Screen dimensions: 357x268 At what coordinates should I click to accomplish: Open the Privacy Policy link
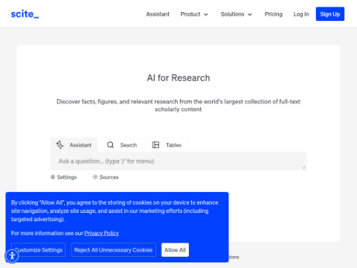pyautogui.click(x=101, y=233)
